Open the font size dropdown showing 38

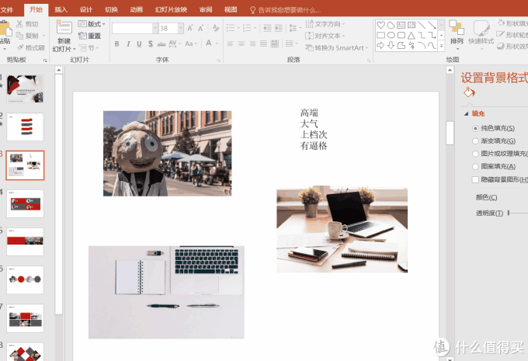(x=181, y=28)
